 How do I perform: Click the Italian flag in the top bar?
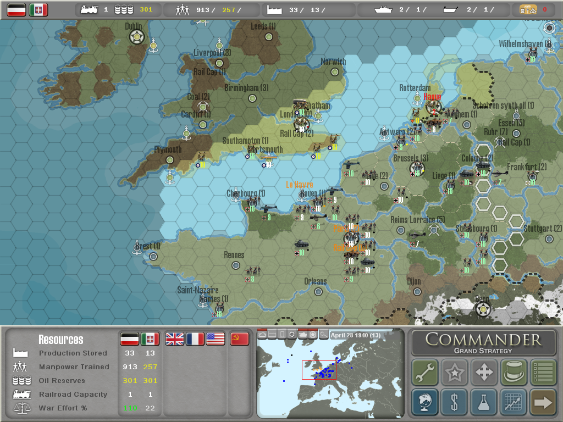point(38,10)
